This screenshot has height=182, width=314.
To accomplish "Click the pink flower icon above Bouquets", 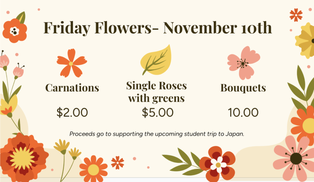I will pyautogui.click(x=243, y=63).
